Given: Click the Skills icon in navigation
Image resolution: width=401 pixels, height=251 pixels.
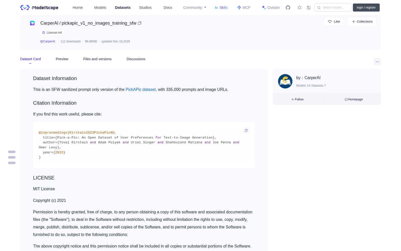Looking at the screenshot, I should tap(216, 8).
